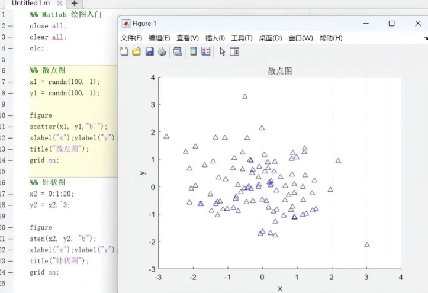Open the Property Inspector toolbar icon

[234, 51]
